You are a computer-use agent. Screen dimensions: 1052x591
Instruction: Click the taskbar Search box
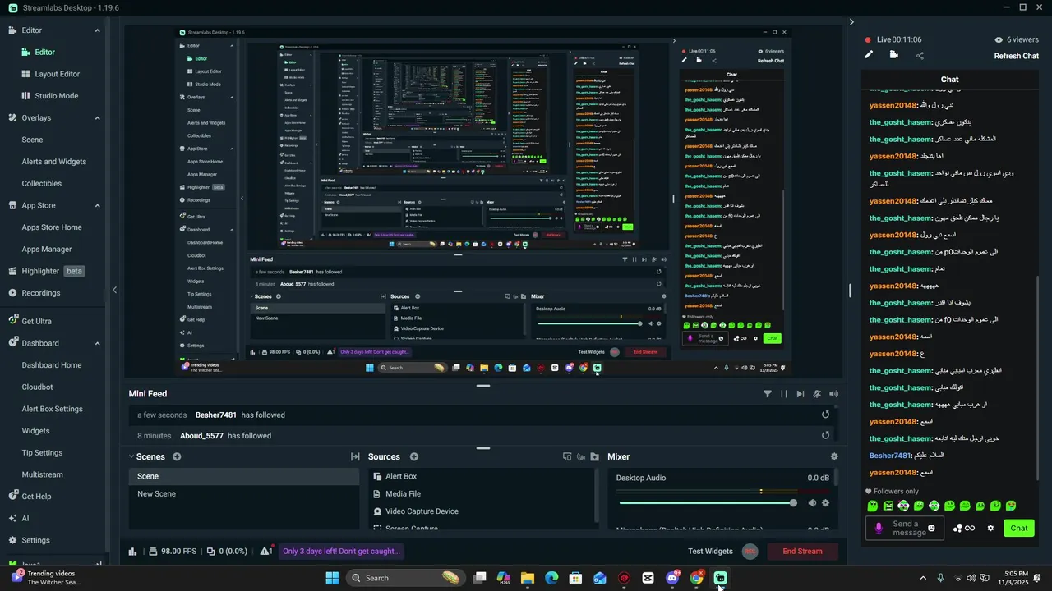pyautogui.click(x=406, y=578)
